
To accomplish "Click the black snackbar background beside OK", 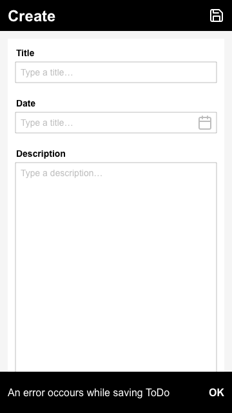I will (x=188, y=392).
